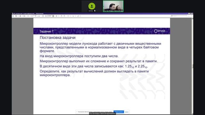Screen dimensions: 205x115
Task: Click the fit width icon in toolbar
Action: pyautogui.click(x=68, y=16)
